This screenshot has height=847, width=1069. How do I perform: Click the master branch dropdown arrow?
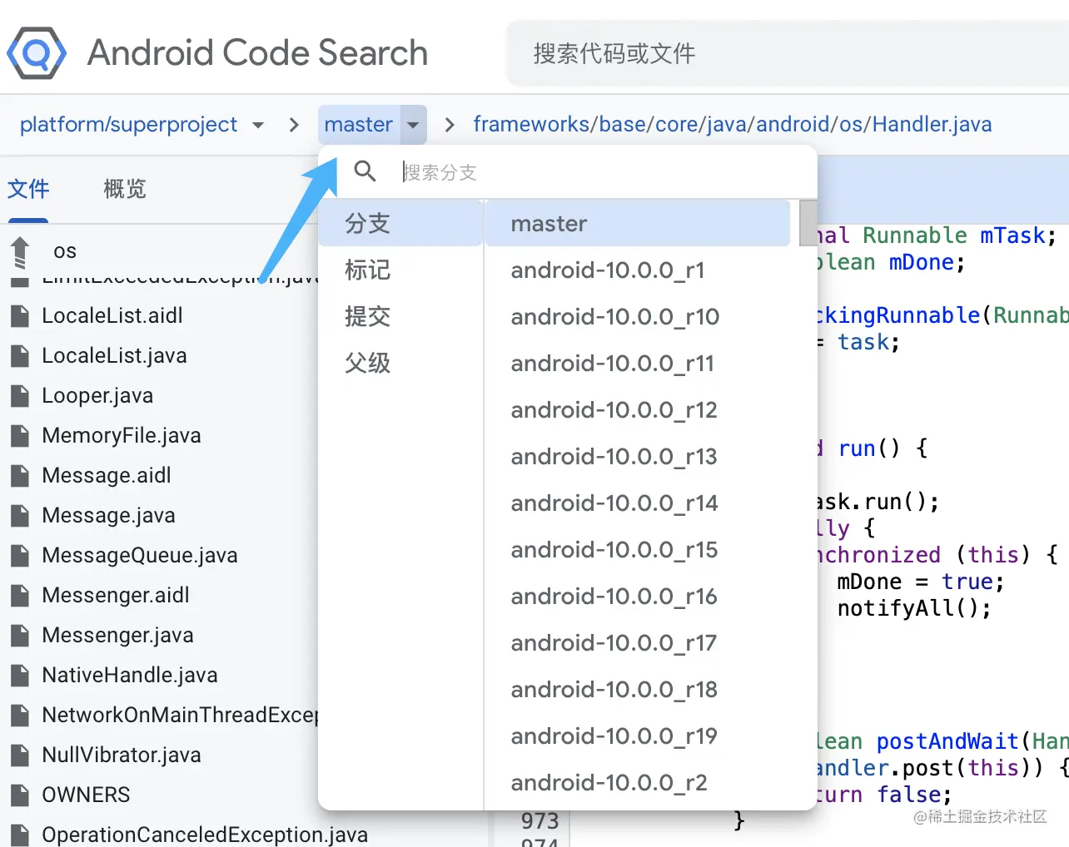point(413,124)
